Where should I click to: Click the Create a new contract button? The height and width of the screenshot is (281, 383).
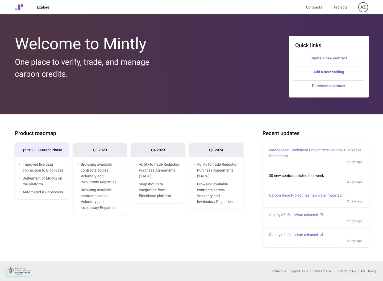pos(328,58)
